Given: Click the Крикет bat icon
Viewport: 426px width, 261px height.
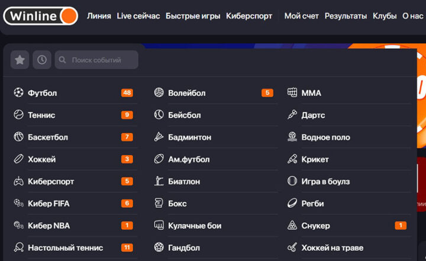Looking at the screenshot, I should pyautogui.click(x=292, y=159).
